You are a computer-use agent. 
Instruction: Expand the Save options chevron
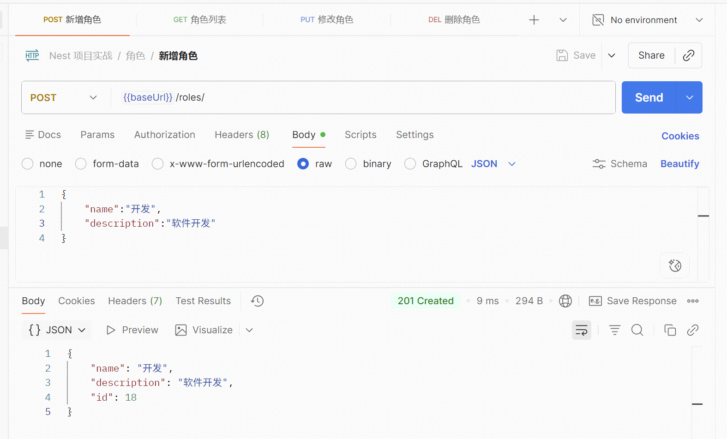612,55
